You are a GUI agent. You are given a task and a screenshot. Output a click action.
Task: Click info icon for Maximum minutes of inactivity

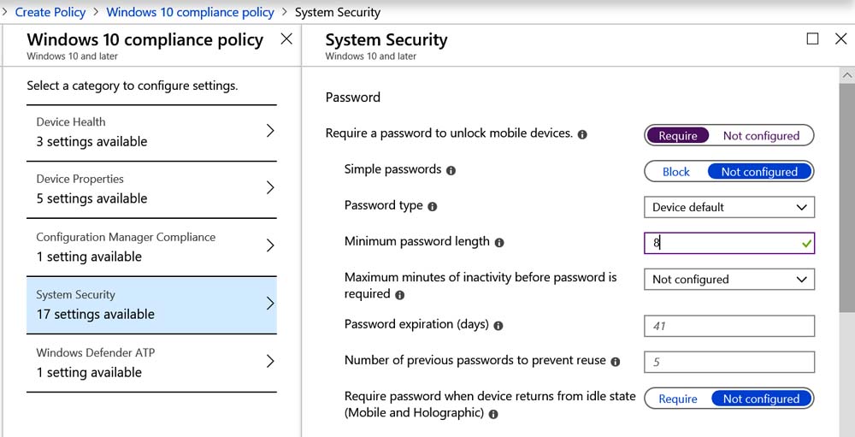[x=399, y=295]
